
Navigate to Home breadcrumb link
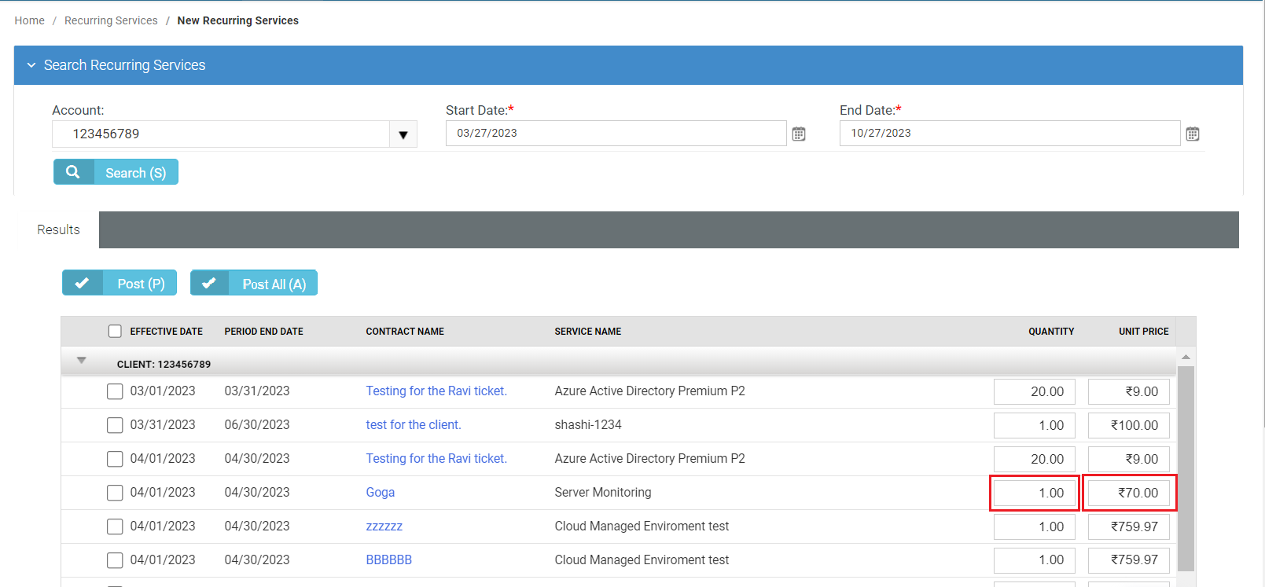29,20
